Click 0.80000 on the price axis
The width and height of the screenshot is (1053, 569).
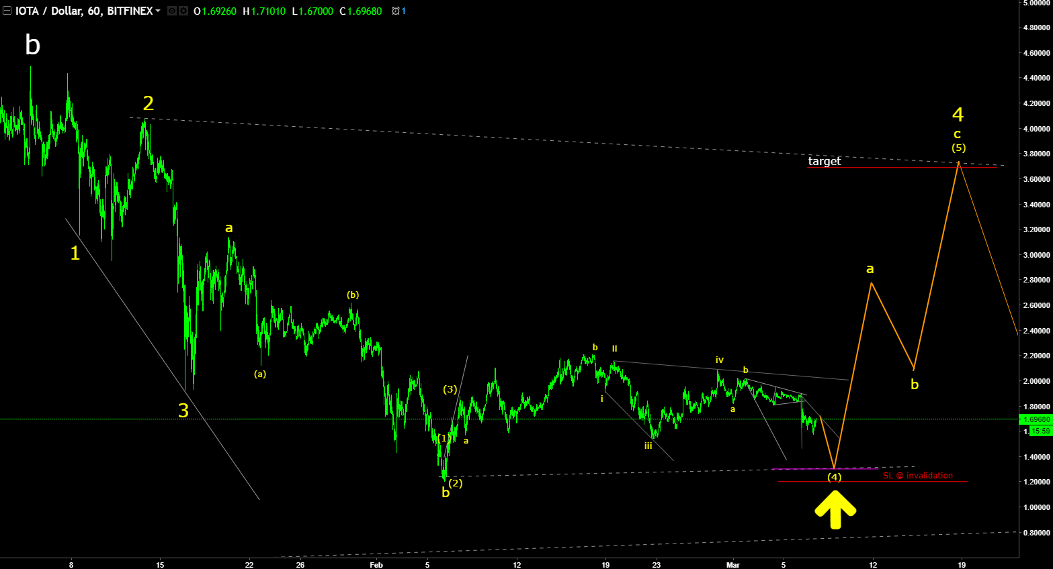tap(1037, 533)
